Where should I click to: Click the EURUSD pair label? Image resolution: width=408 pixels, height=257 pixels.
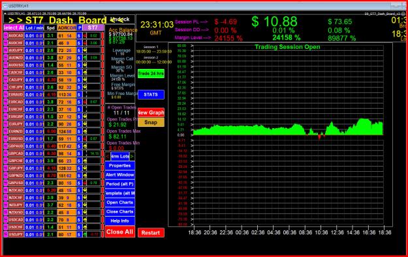coord(16,139)
